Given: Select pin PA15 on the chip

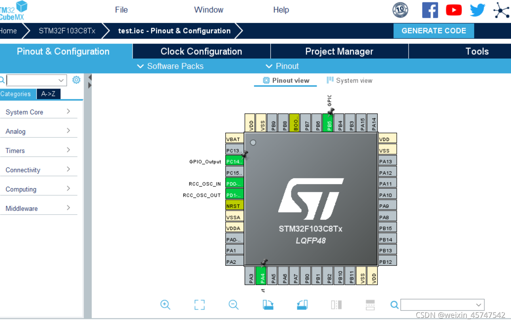Looking at the screenshot, I should tap(362, 123).
